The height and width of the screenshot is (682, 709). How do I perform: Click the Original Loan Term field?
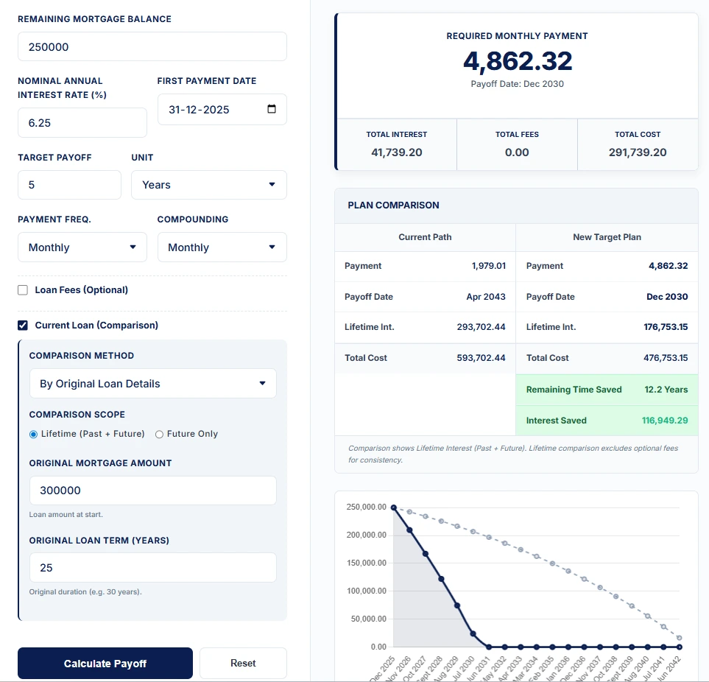152,567
